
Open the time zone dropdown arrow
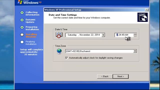pyautogui.click(x=135, y=51)
